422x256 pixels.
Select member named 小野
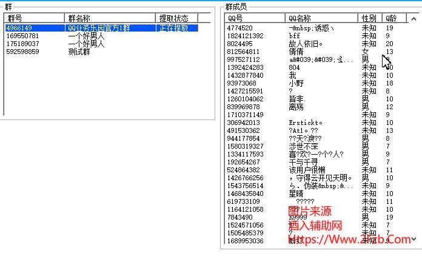coord(296,83)
